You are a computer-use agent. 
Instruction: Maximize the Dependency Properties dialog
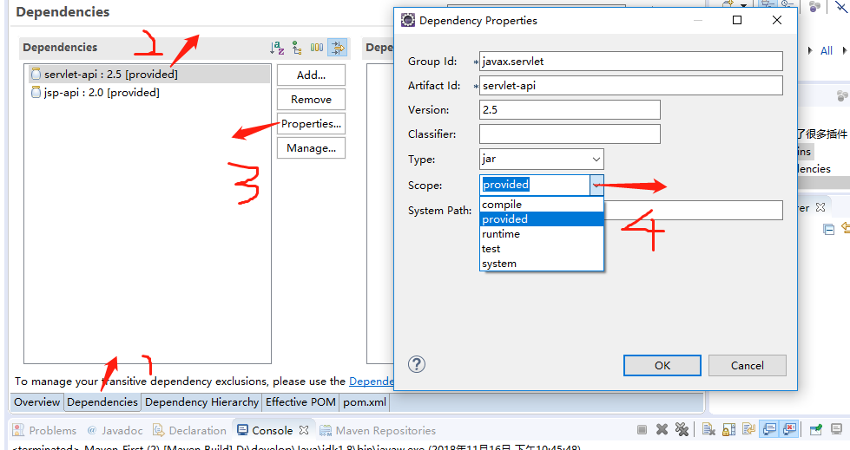(x=737, y=20)
